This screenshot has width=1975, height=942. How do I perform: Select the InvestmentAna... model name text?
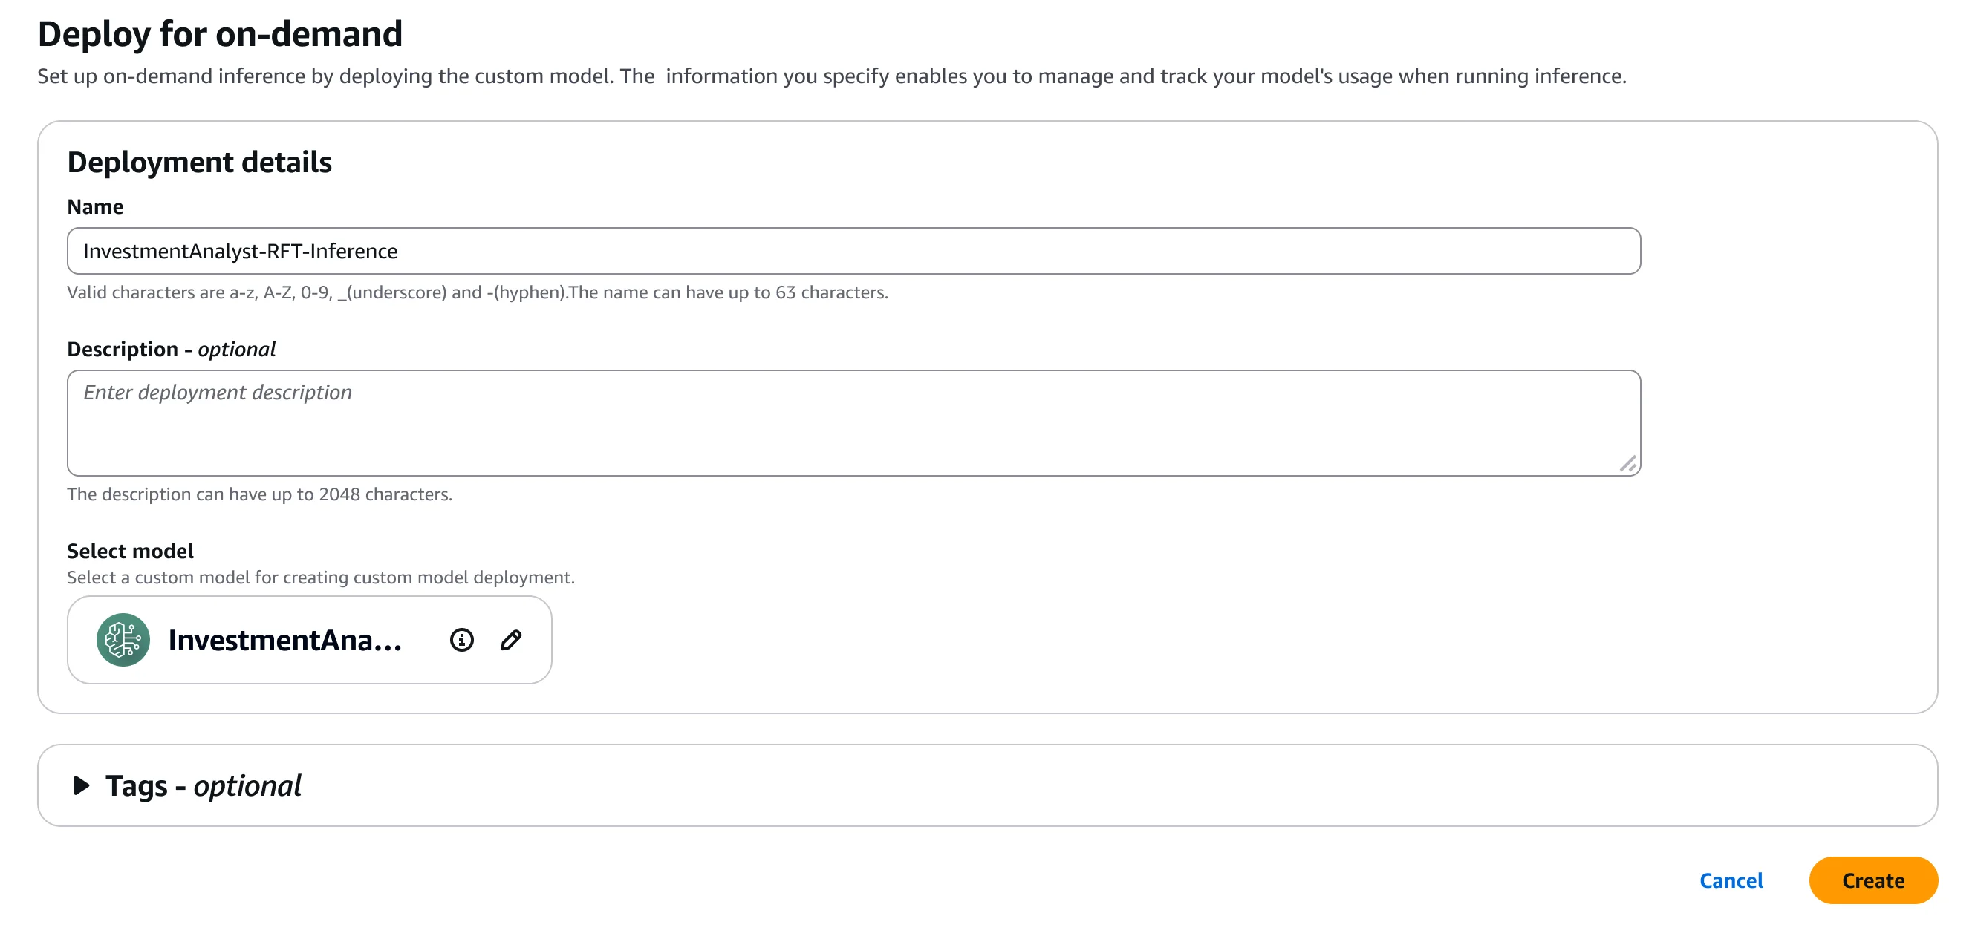284,640
